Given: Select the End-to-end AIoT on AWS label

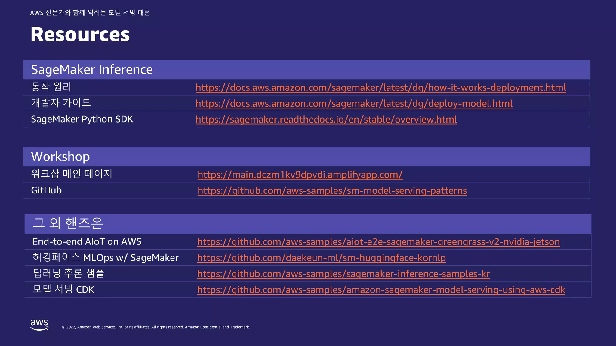Looking at the screenshot, I should click(x=87, y=241).
